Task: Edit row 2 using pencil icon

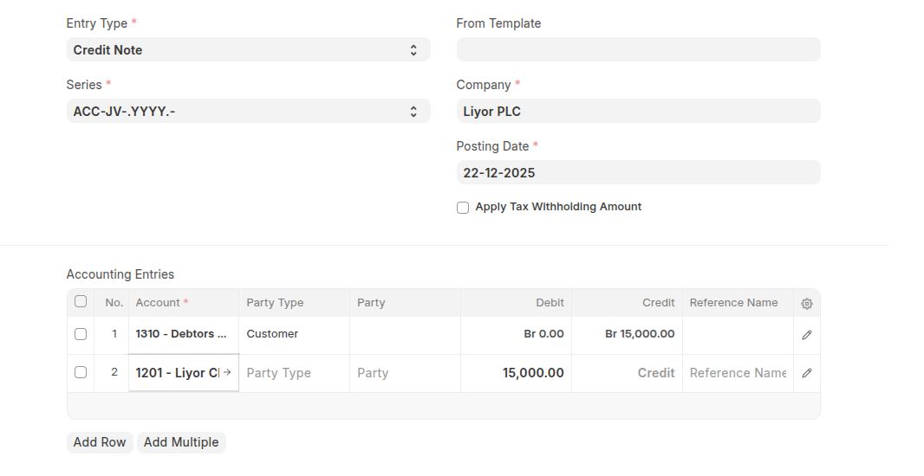Action: (x=807, y=373)
